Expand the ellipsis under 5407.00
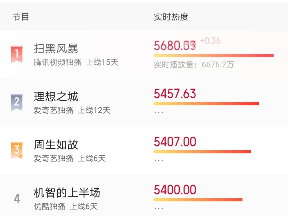The image size is (288, 216). click(158, 160)
